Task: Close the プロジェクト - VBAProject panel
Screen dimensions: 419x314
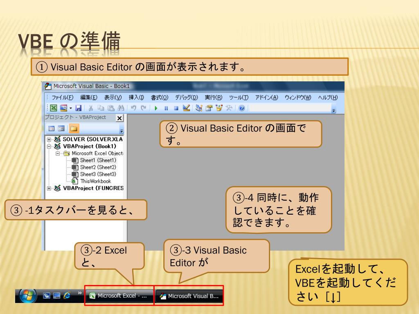Action: coord(119,118)
